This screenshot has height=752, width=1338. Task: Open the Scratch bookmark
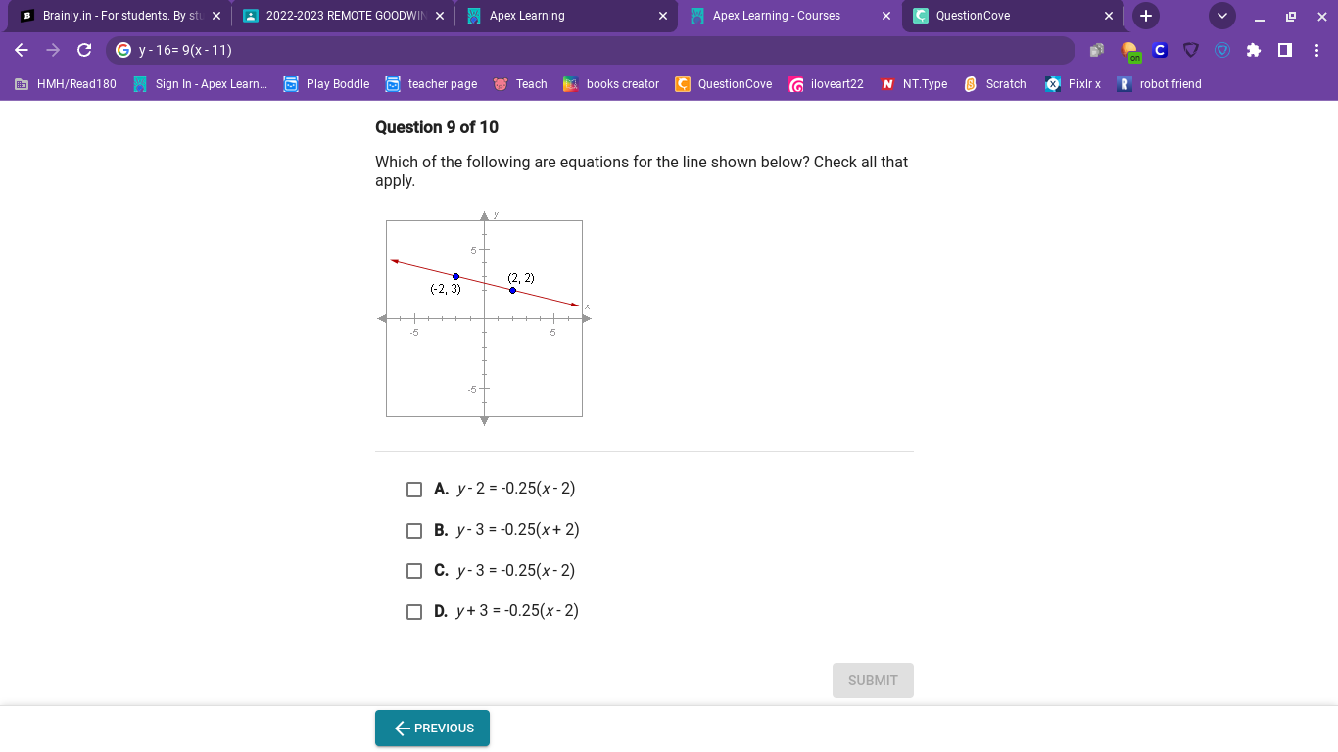click(x=995, y=84)
